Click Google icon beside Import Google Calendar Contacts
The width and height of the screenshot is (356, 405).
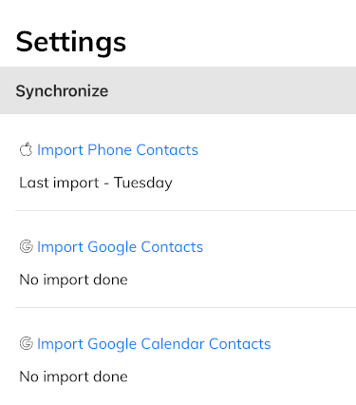coord(26,343)
